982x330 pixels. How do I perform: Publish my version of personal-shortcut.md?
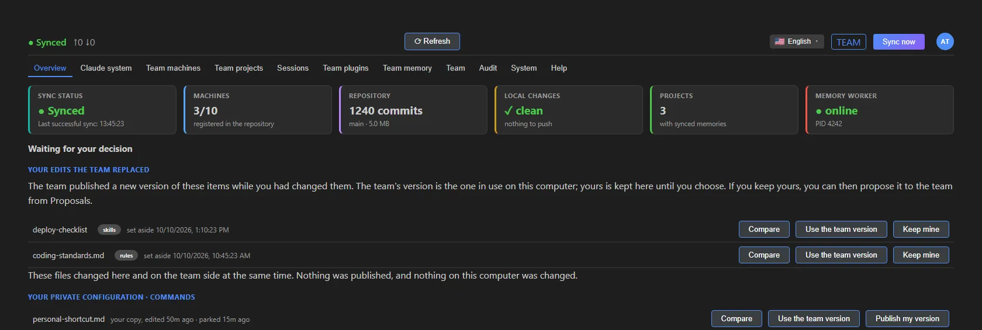[907, 319]
